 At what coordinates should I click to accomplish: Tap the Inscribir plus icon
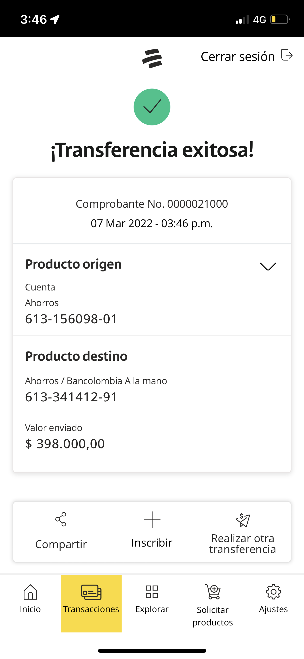pos(152,520)
